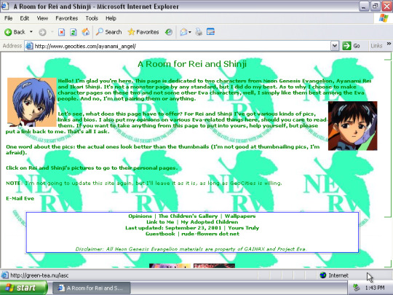Click the first banner thumbnail at page bottom

pos(170,266)
